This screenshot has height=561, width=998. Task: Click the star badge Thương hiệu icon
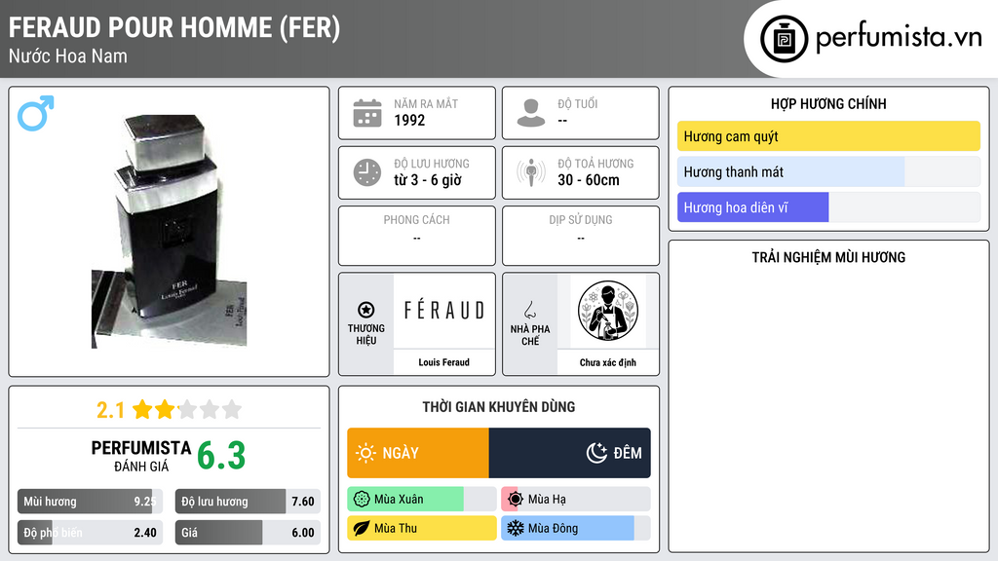(x=366, y=310)
